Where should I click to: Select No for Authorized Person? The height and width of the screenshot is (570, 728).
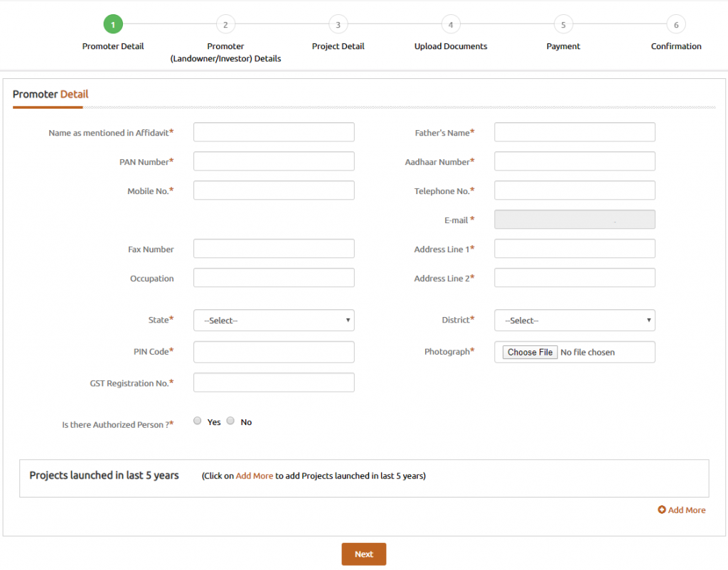click(x=230, y=421)
